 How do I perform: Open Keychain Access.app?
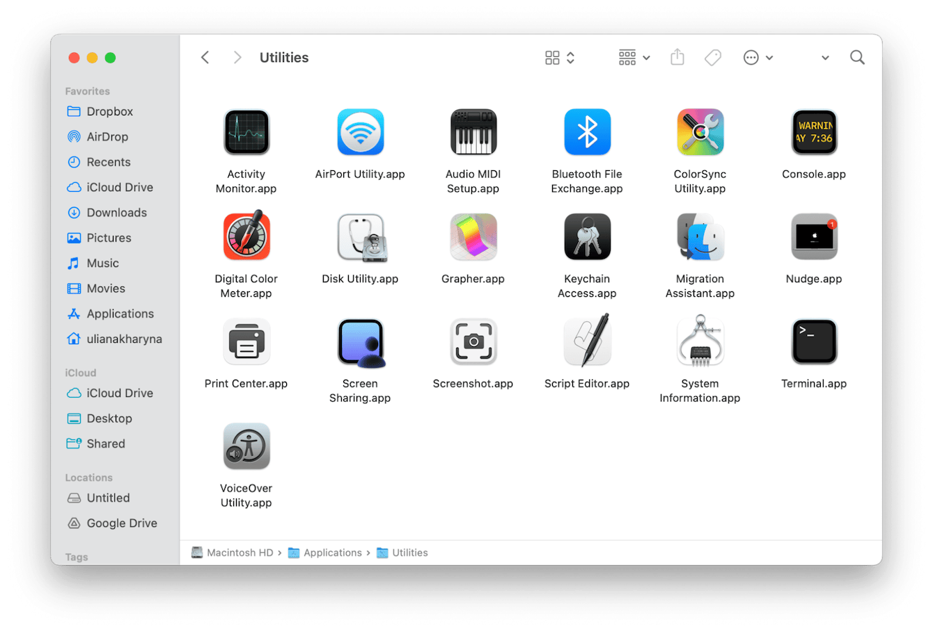click(587, 236)
